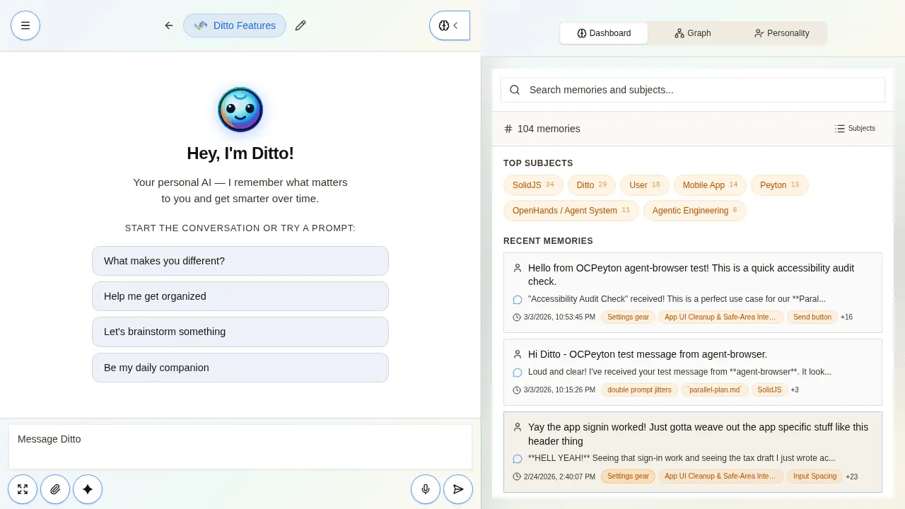Viewport: 905px width, 509px height.
Task: Collapse the memories panel with the chevron
Action: pos(457,25)
